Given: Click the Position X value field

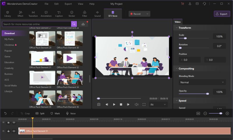Looking at the screenshot, I should [x=190, y=60].
